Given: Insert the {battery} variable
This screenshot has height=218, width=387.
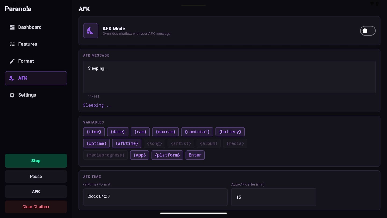Looking at the screenshot, I should click(x=230, y=132).
